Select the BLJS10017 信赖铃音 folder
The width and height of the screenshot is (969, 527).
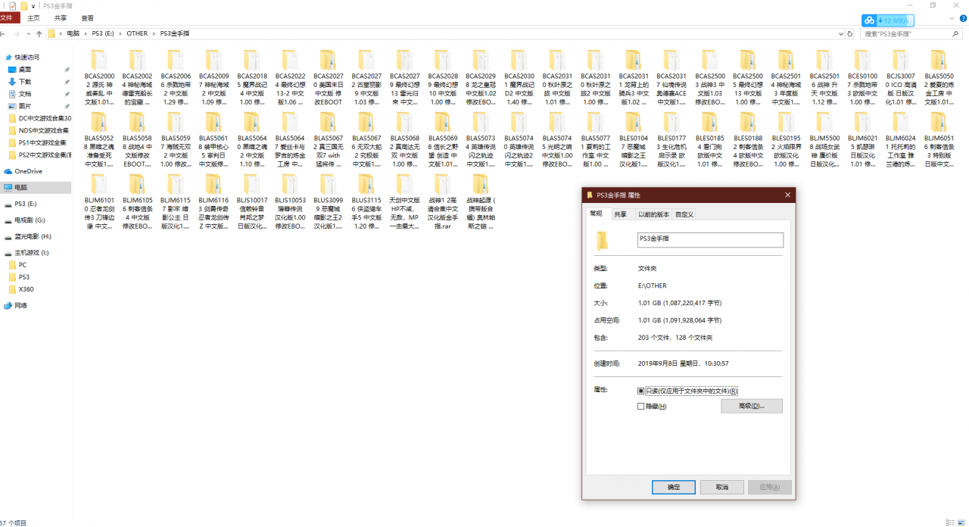coord(251,202)
